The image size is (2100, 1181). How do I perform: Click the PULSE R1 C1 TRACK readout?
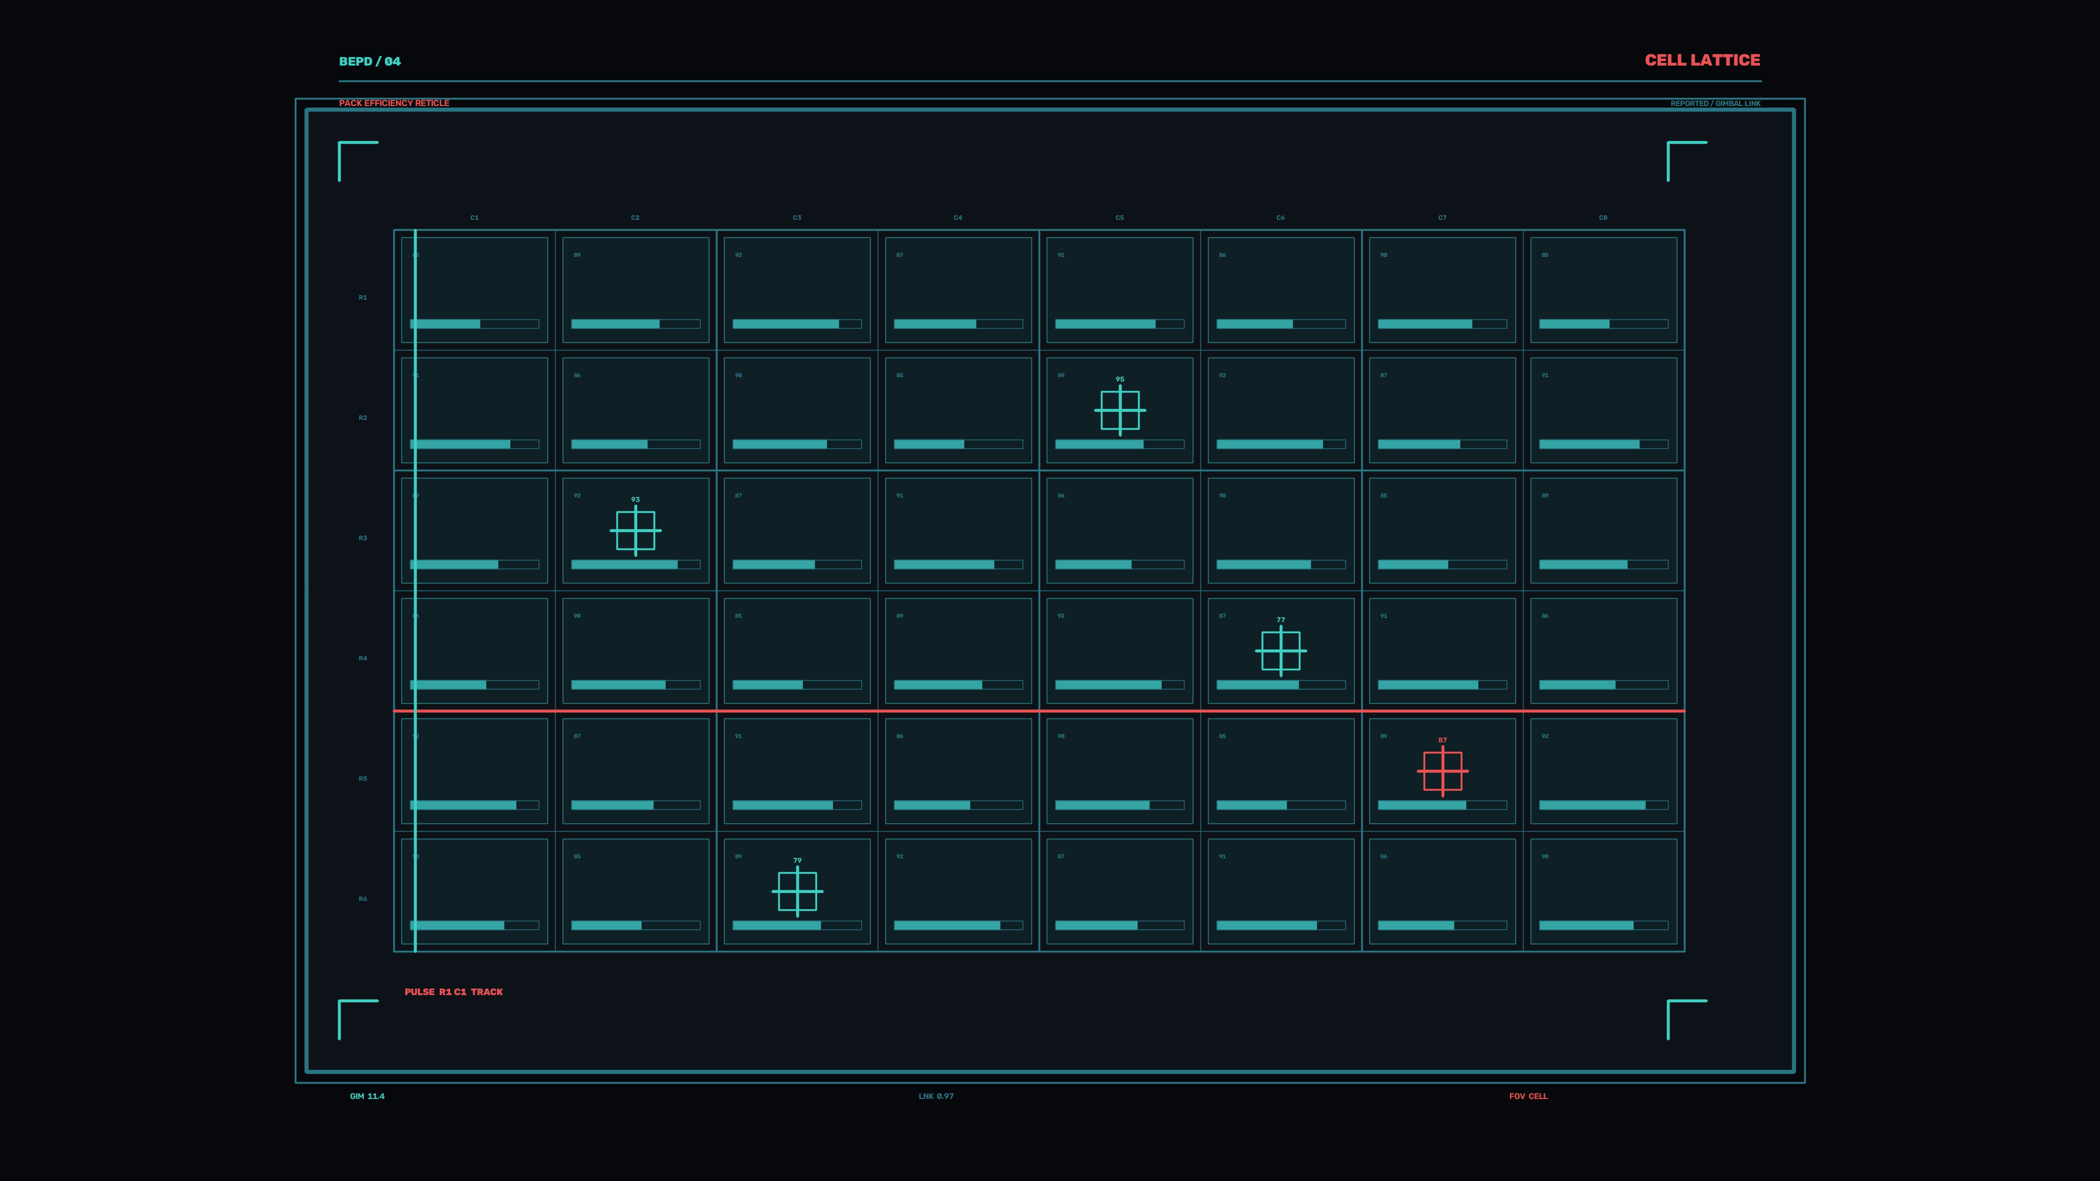click(454, 992)
